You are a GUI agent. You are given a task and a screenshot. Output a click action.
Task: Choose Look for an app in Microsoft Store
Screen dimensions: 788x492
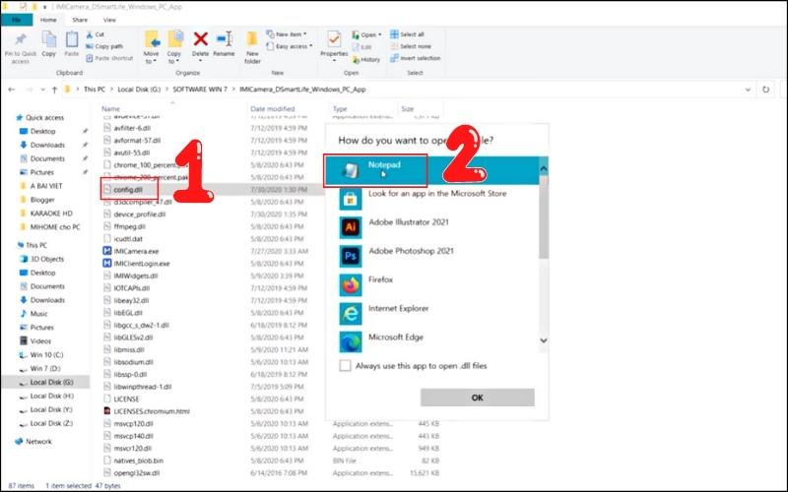[x=432, y=199]
